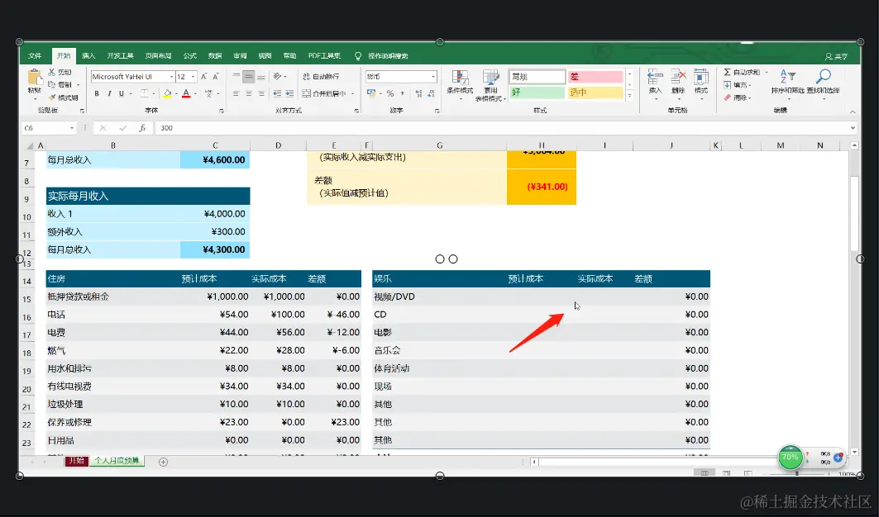Click the cell borders icon
The image size is (879, 517).
[x=144, y=93]
